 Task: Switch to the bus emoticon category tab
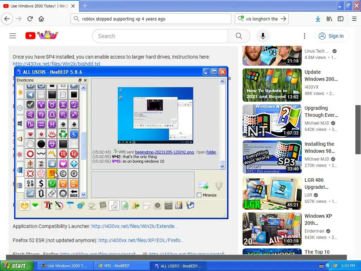20,170
